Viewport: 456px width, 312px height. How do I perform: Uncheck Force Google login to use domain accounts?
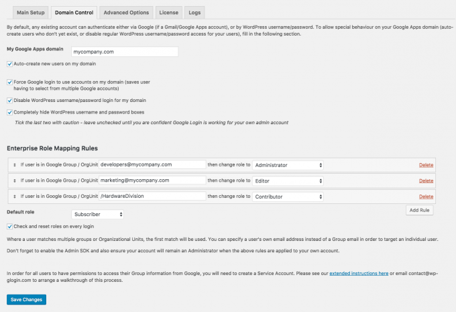pyautogui.click(x=9, y=83)
